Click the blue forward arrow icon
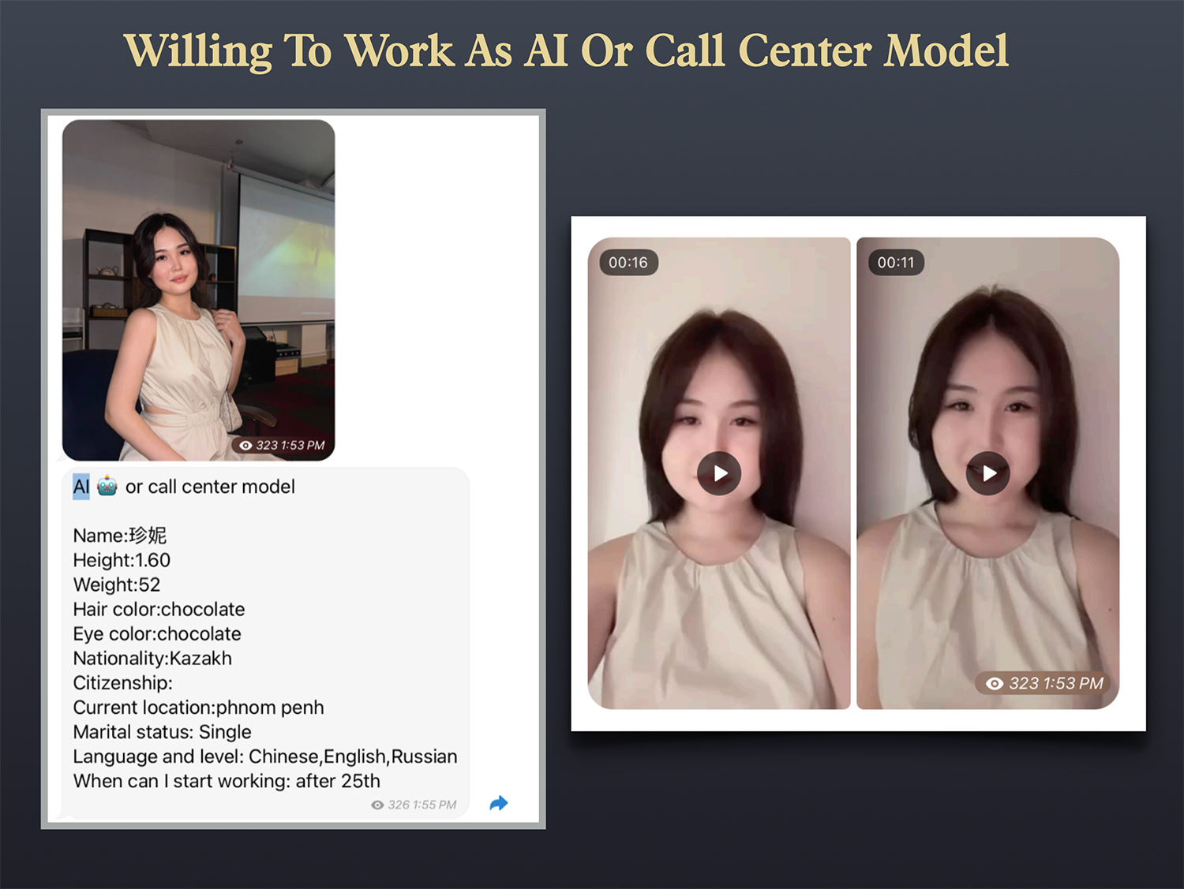Viewport: 1184px width, 889px height. (498, 803)
